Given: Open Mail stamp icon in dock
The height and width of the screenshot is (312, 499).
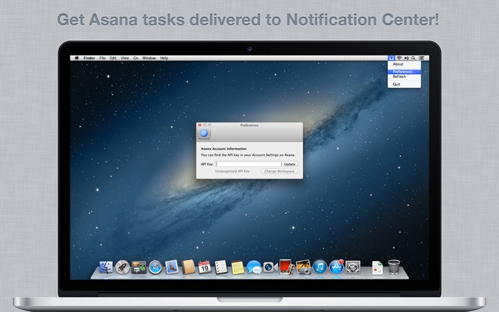Looking at the screenshot, I should (x=172, y=267).
